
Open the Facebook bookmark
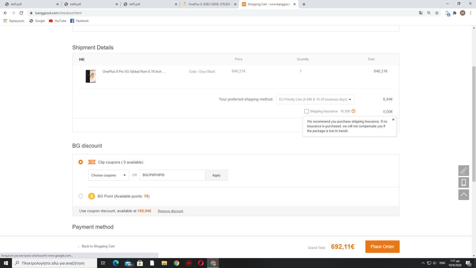pos(79,21)
